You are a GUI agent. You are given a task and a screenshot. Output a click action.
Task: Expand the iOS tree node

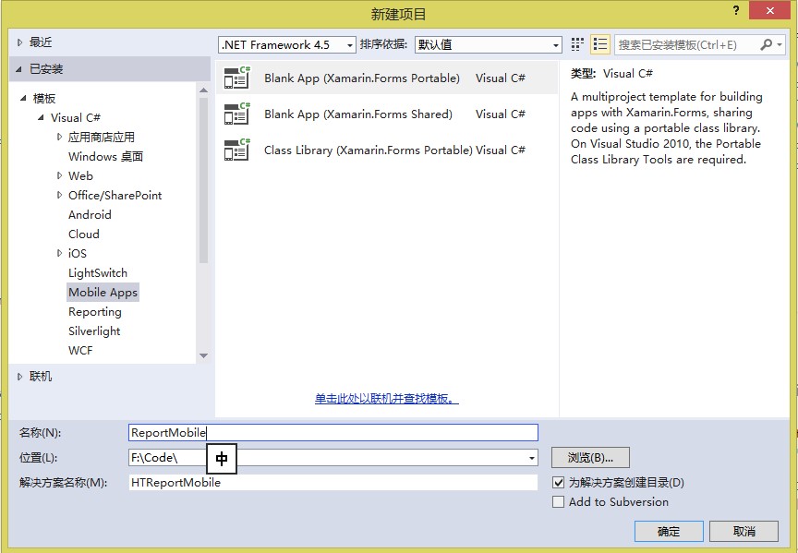pos(59,253)
